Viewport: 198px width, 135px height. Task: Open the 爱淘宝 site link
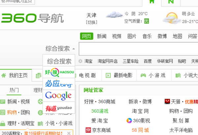(x=100, y=121)
